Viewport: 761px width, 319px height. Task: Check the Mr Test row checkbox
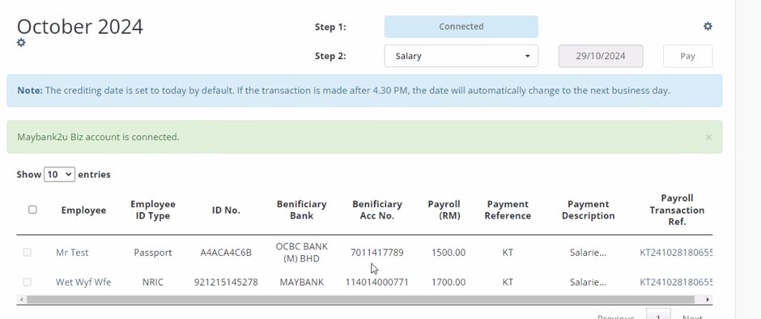[x=28, y=253]
